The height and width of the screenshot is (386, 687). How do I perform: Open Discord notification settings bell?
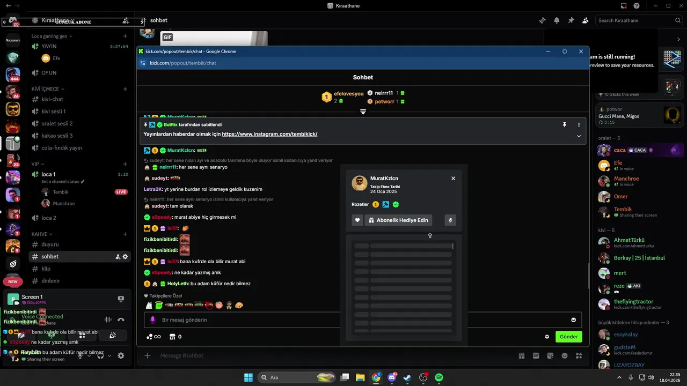[x=557, y=20]
